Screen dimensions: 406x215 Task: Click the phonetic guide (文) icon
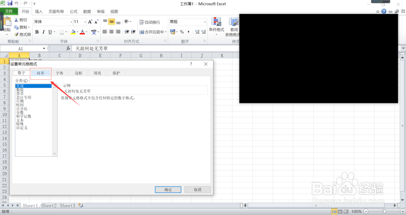[93, 32]
